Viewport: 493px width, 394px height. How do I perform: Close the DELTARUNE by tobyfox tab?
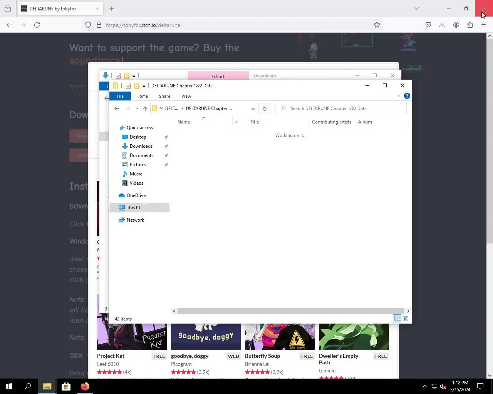click(97, 8)
